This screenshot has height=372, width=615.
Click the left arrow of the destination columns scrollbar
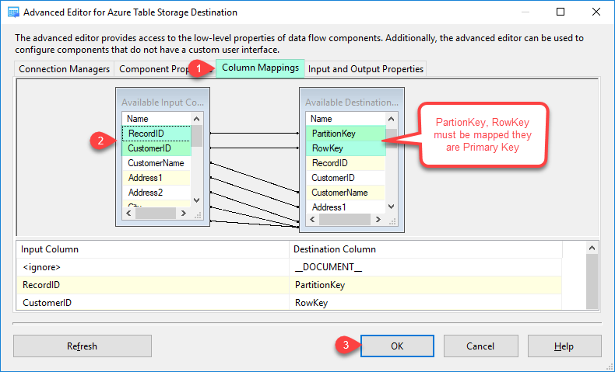click(312, 220)
